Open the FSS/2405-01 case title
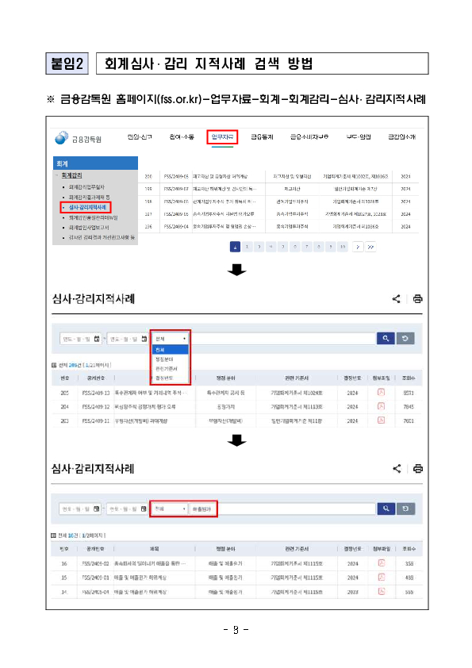Viewport: 472px width, 668px height. pyautogui.click(x=140, y=578)
